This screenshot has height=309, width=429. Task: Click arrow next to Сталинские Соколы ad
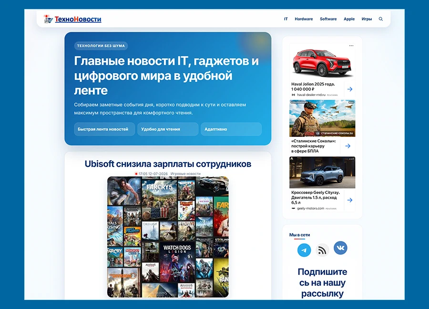click(x=348, y=146)
